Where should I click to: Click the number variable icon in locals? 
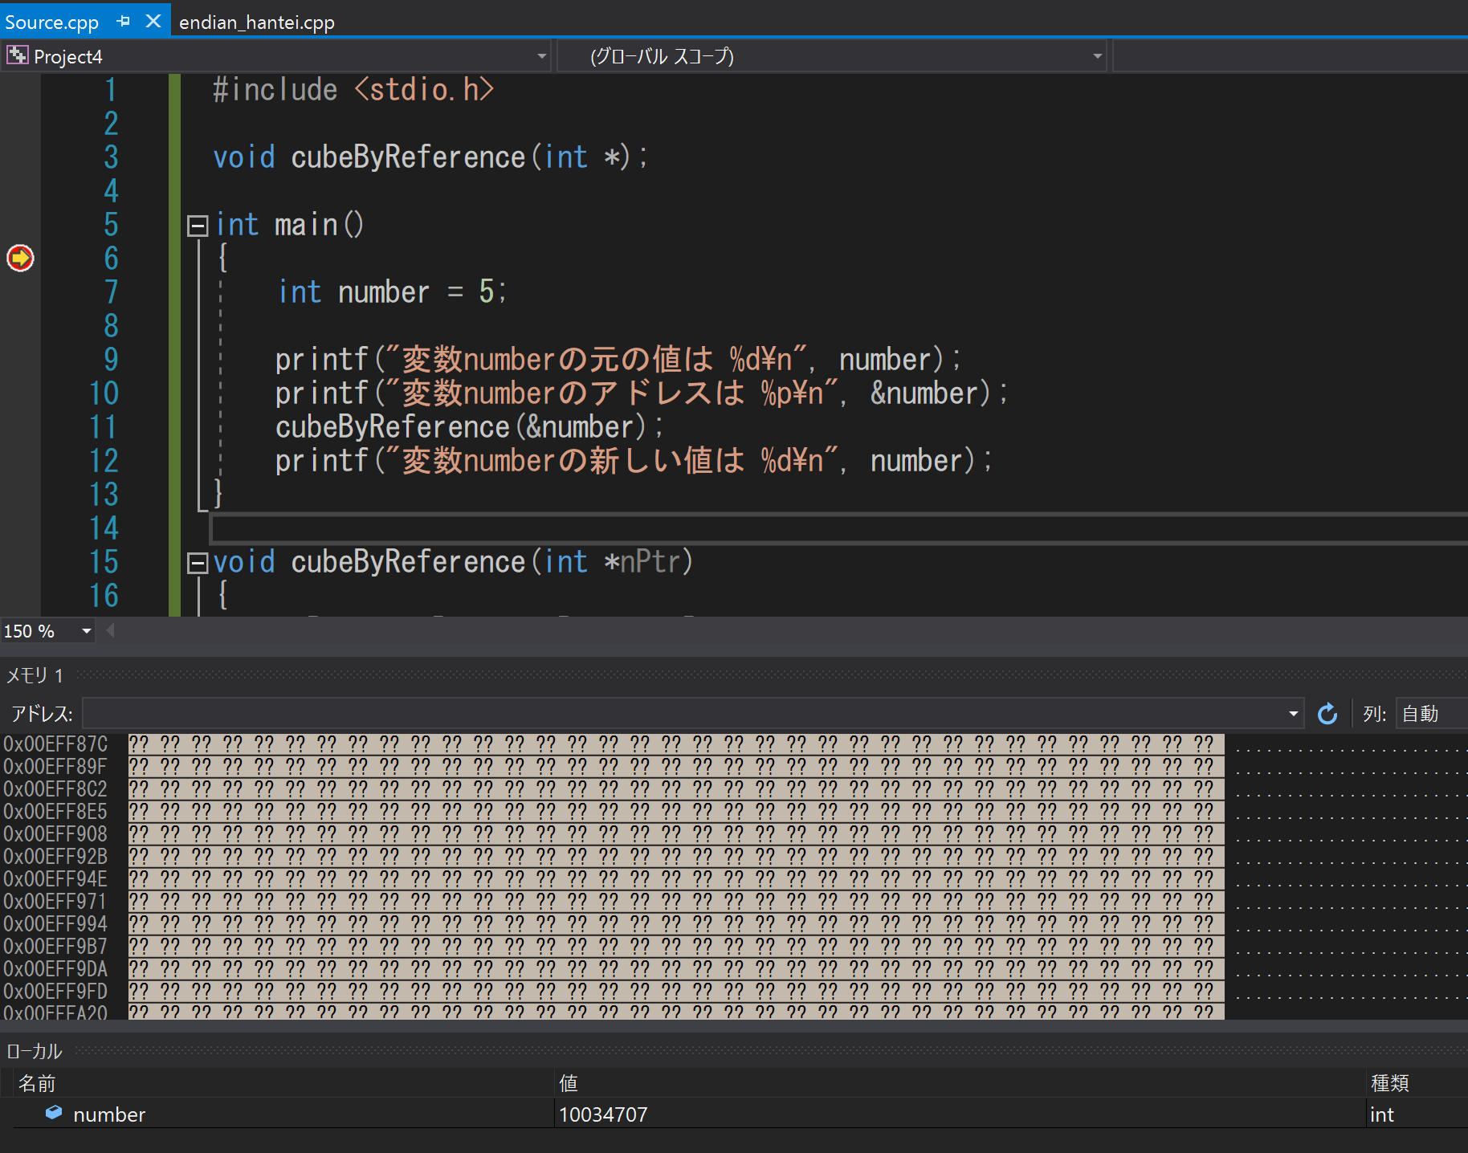pos(54,1112)
